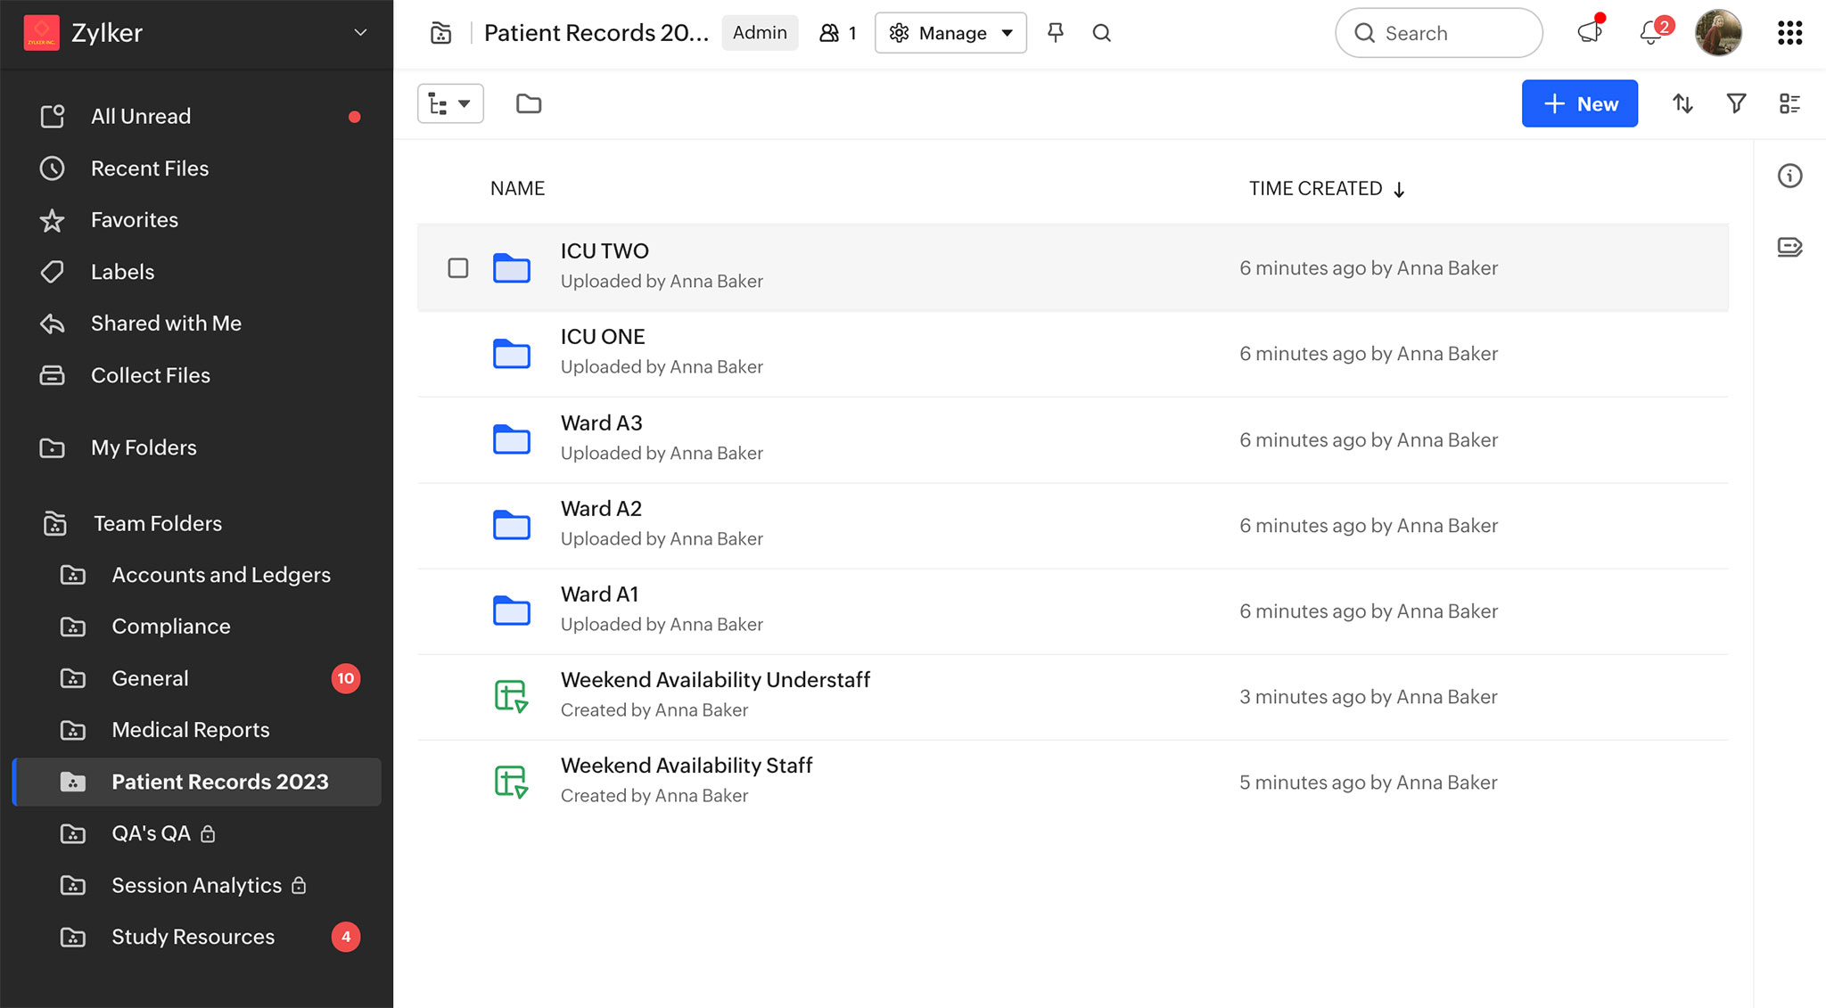Click the search magnifier icon

point(1101,34)
